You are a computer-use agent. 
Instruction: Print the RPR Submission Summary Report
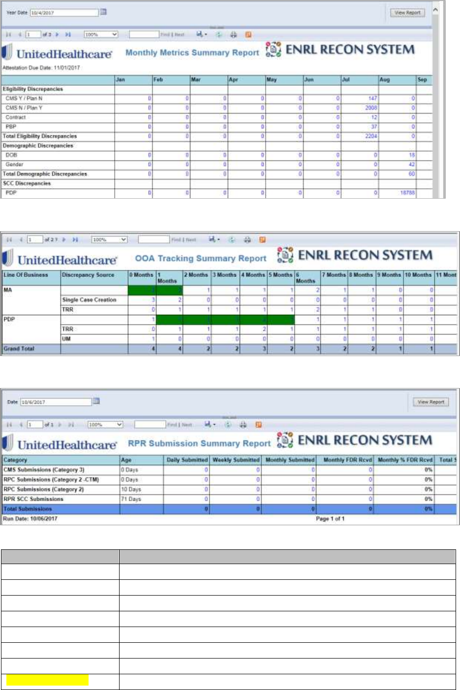[243, 424]
